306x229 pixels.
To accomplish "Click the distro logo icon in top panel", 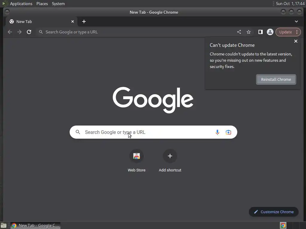I will (x=5, y=4).
